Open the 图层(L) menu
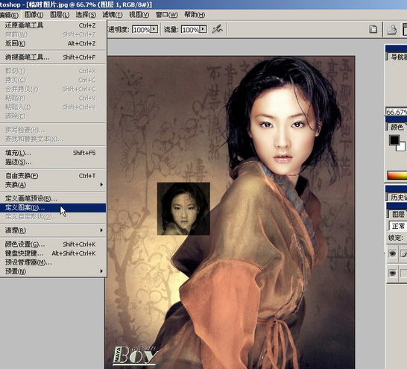This screenshot has width=407, height=369. click(60, 15)
